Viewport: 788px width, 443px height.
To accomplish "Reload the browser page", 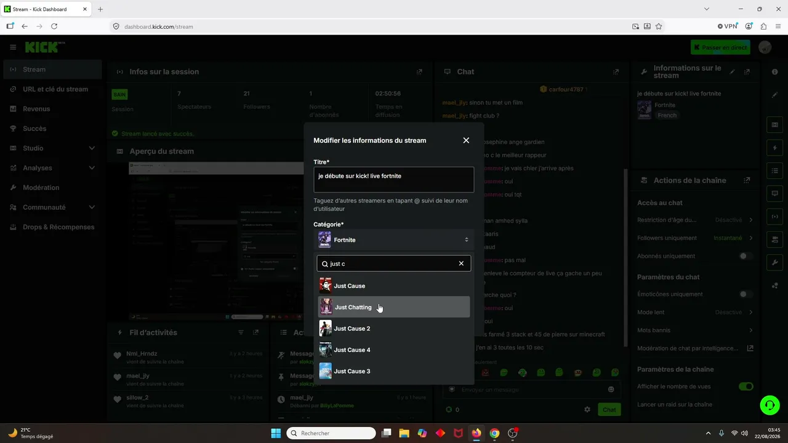I will [x=54, y=26].
